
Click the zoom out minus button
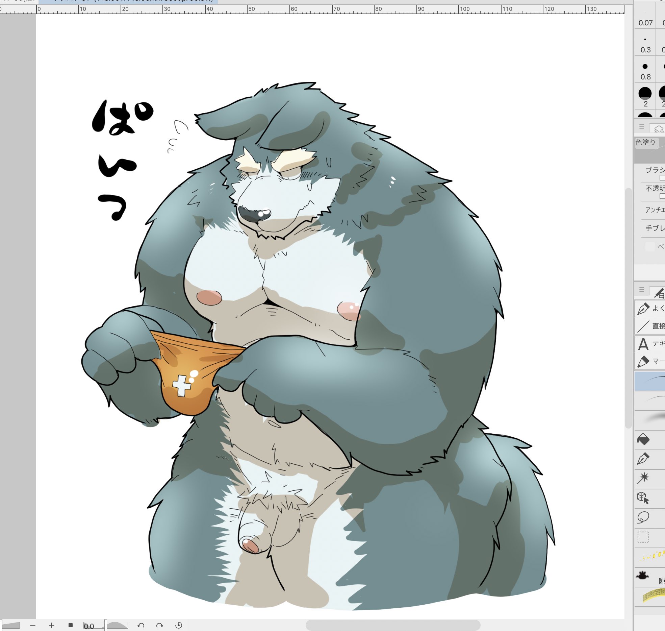pos(33,625)
